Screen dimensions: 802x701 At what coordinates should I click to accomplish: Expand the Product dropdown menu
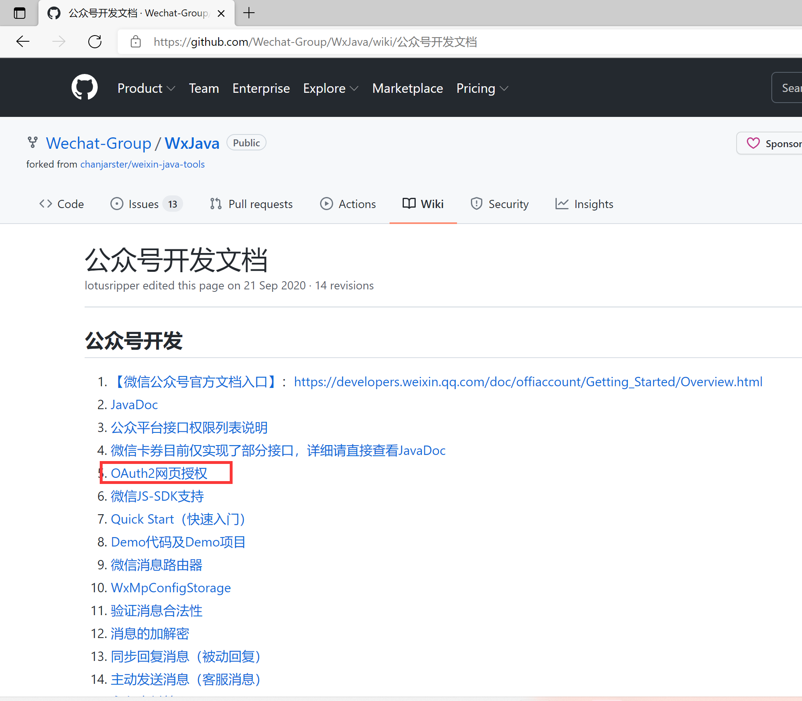146,88
